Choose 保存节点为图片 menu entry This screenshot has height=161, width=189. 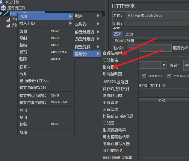coord(46,96)
